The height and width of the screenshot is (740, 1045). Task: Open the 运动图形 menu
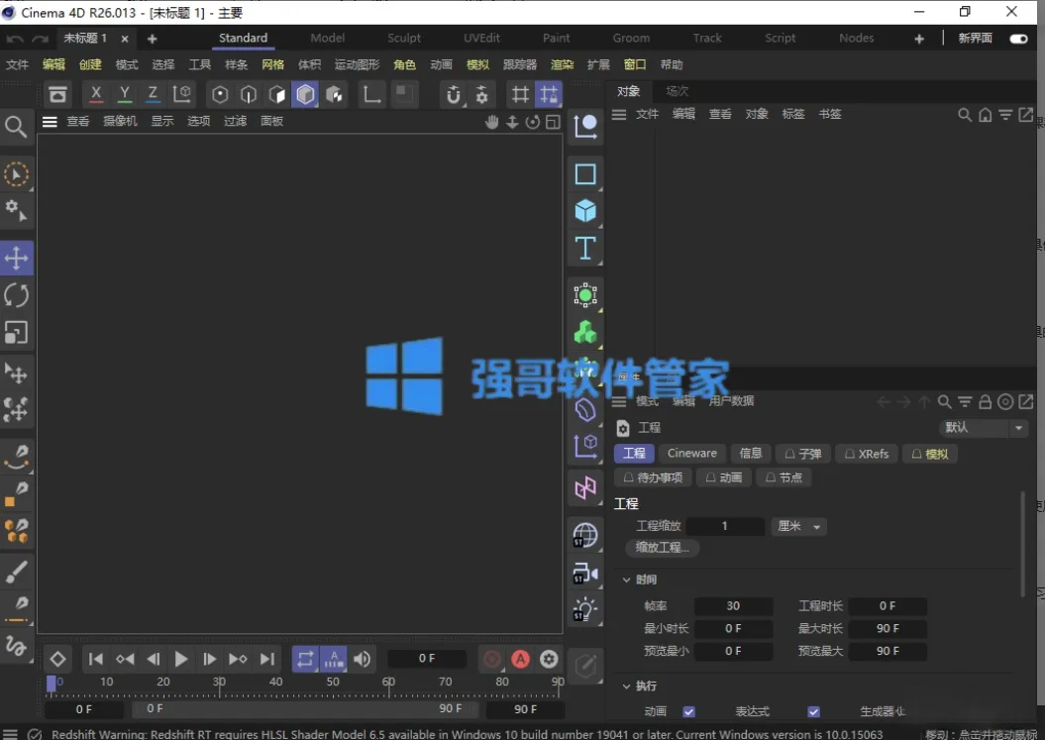coord(357,64)
